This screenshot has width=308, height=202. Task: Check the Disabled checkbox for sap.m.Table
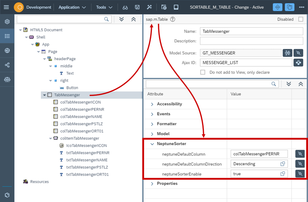coord(301,19)
